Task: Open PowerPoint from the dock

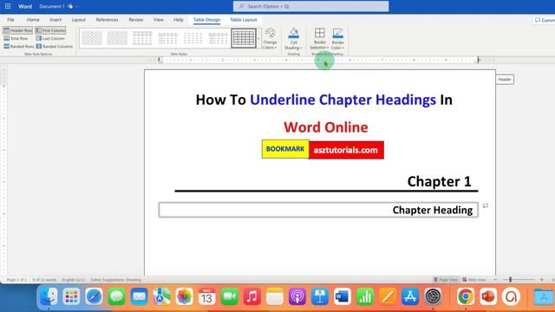Action: pyautogui.click(x=488, y=296)
